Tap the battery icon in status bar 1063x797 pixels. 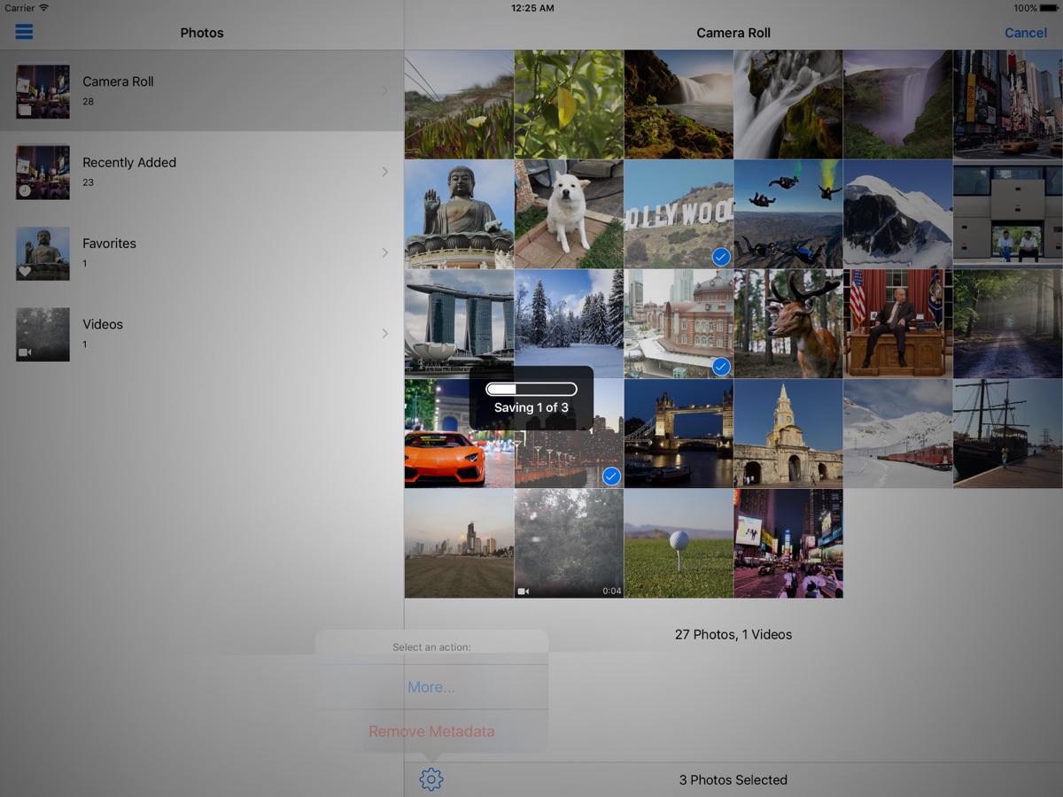1049,8
